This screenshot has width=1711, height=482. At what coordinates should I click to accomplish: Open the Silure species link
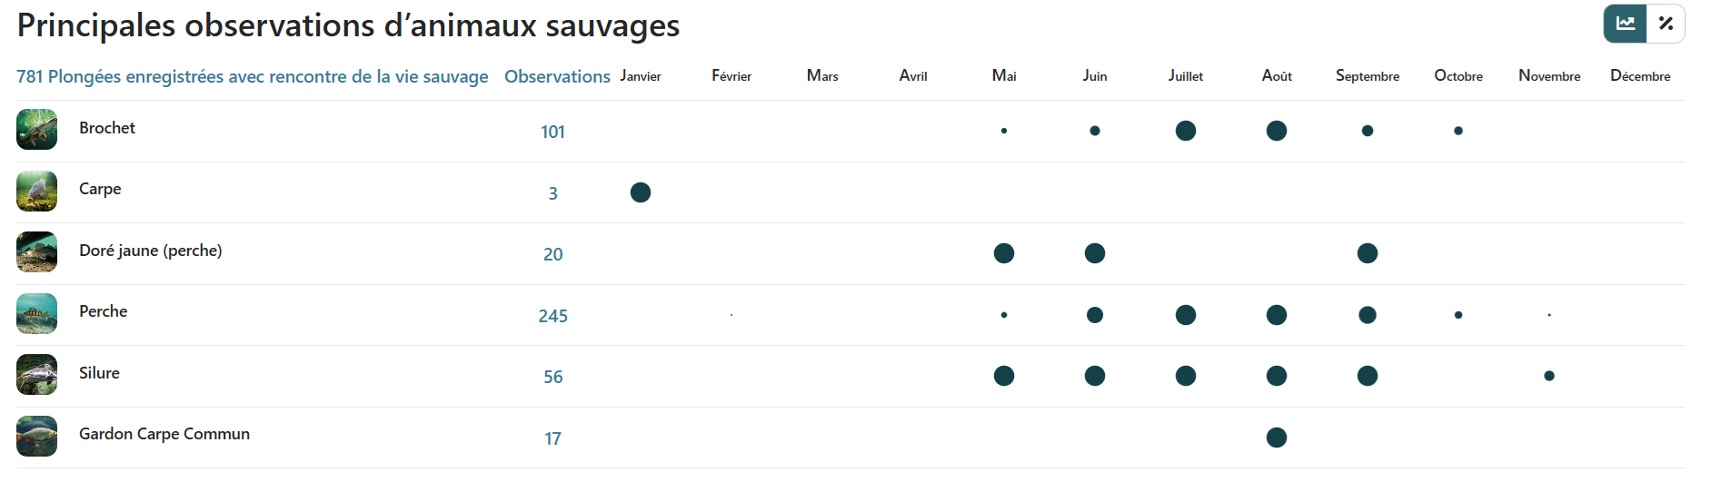click(x=99, y=373)
